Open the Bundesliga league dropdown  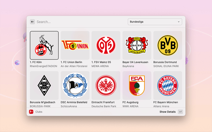point(155,22)
